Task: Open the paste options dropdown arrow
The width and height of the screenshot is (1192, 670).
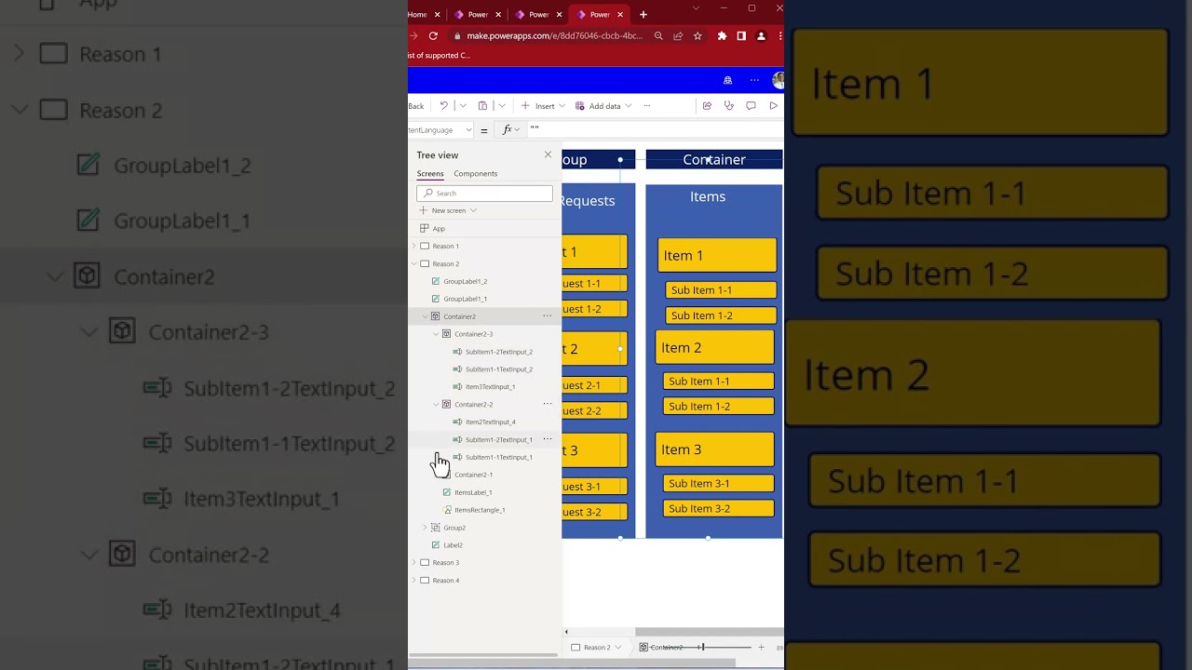Action: pyautogui.click(x=501, y=106)
